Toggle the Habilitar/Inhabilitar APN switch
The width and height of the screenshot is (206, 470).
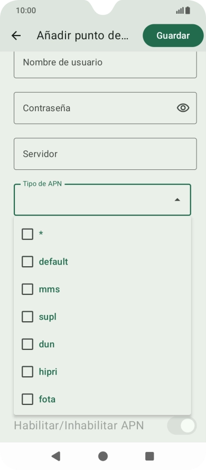pos(182,426)
